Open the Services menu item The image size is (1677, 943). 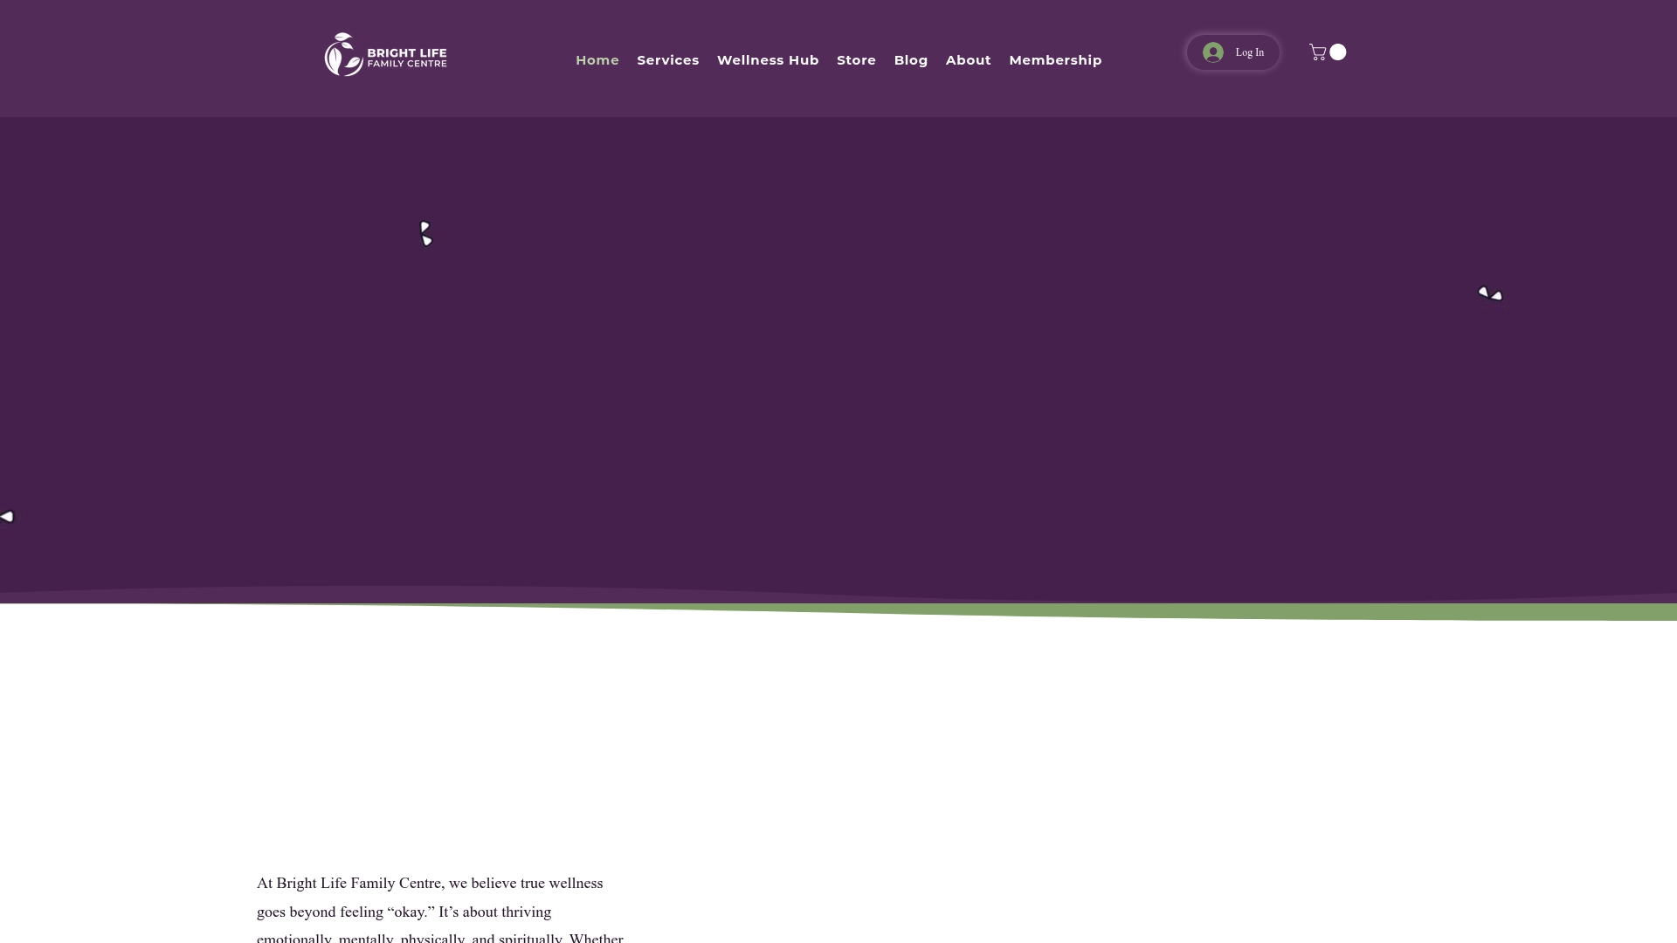click(668, 60)
